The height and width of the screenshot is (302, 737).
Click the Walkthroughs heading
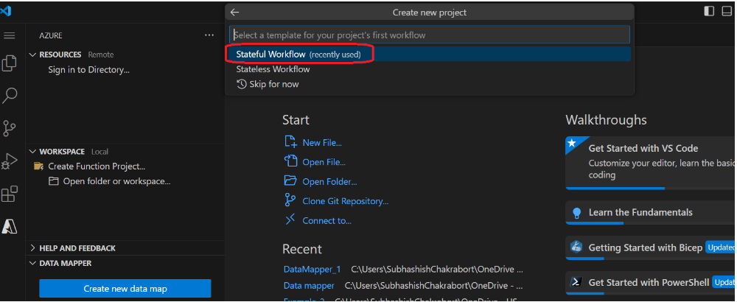coord(606,120)
